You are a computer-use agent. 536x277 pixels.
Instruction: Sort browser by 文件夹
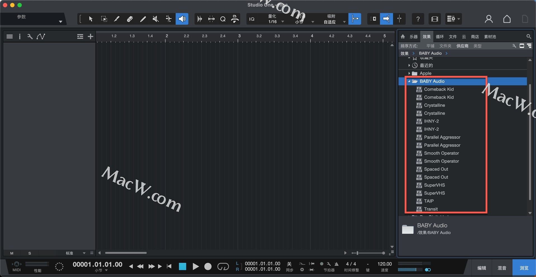pyautogui.click(x=445, y=46)
